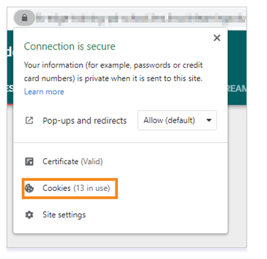Click the Pop-ups and redirects label
The width and height of the screenshot is (267, 259).
84,121
